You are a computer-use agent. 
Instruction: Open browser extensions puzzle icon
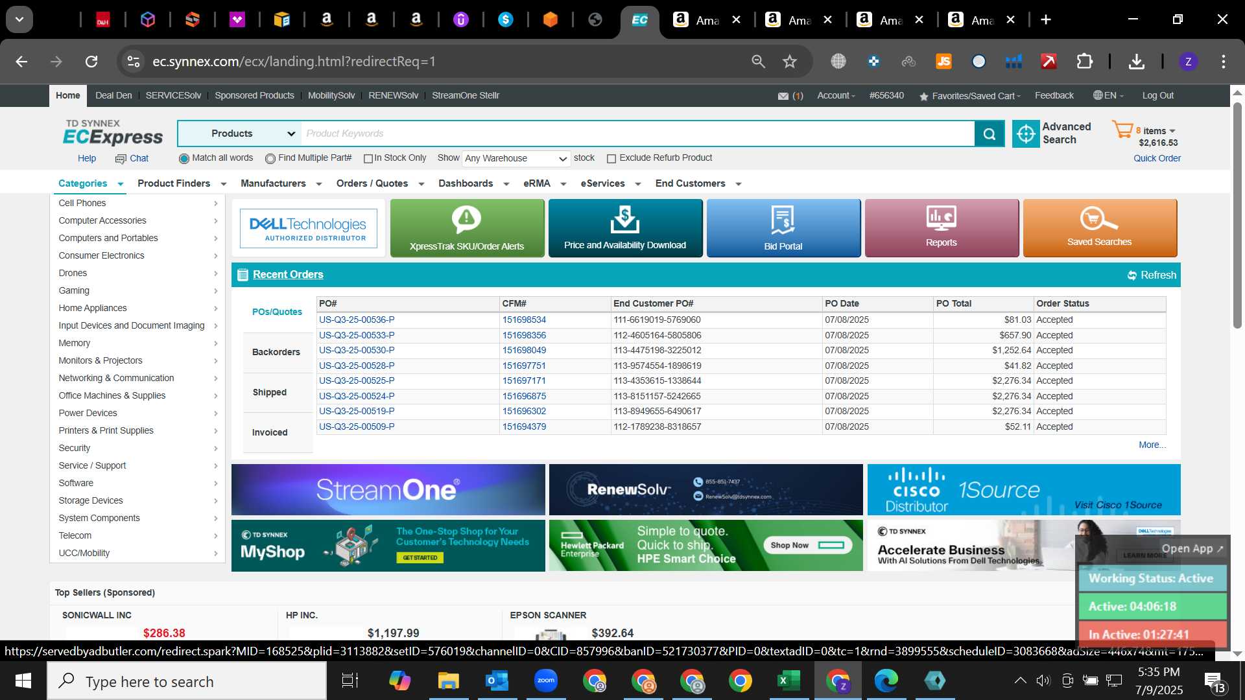[x=1084, y=62]
